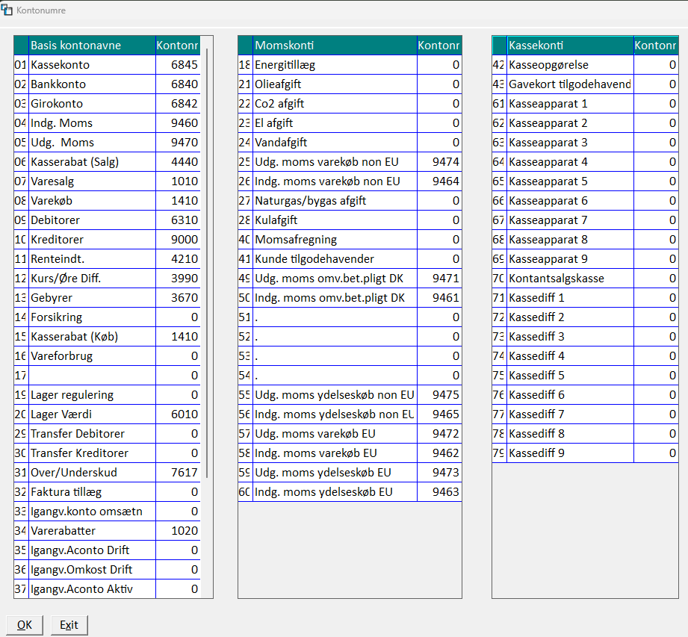Click Kreditorer account number 9000
This screenshot has height=637, width=688.
pos(178,240)
